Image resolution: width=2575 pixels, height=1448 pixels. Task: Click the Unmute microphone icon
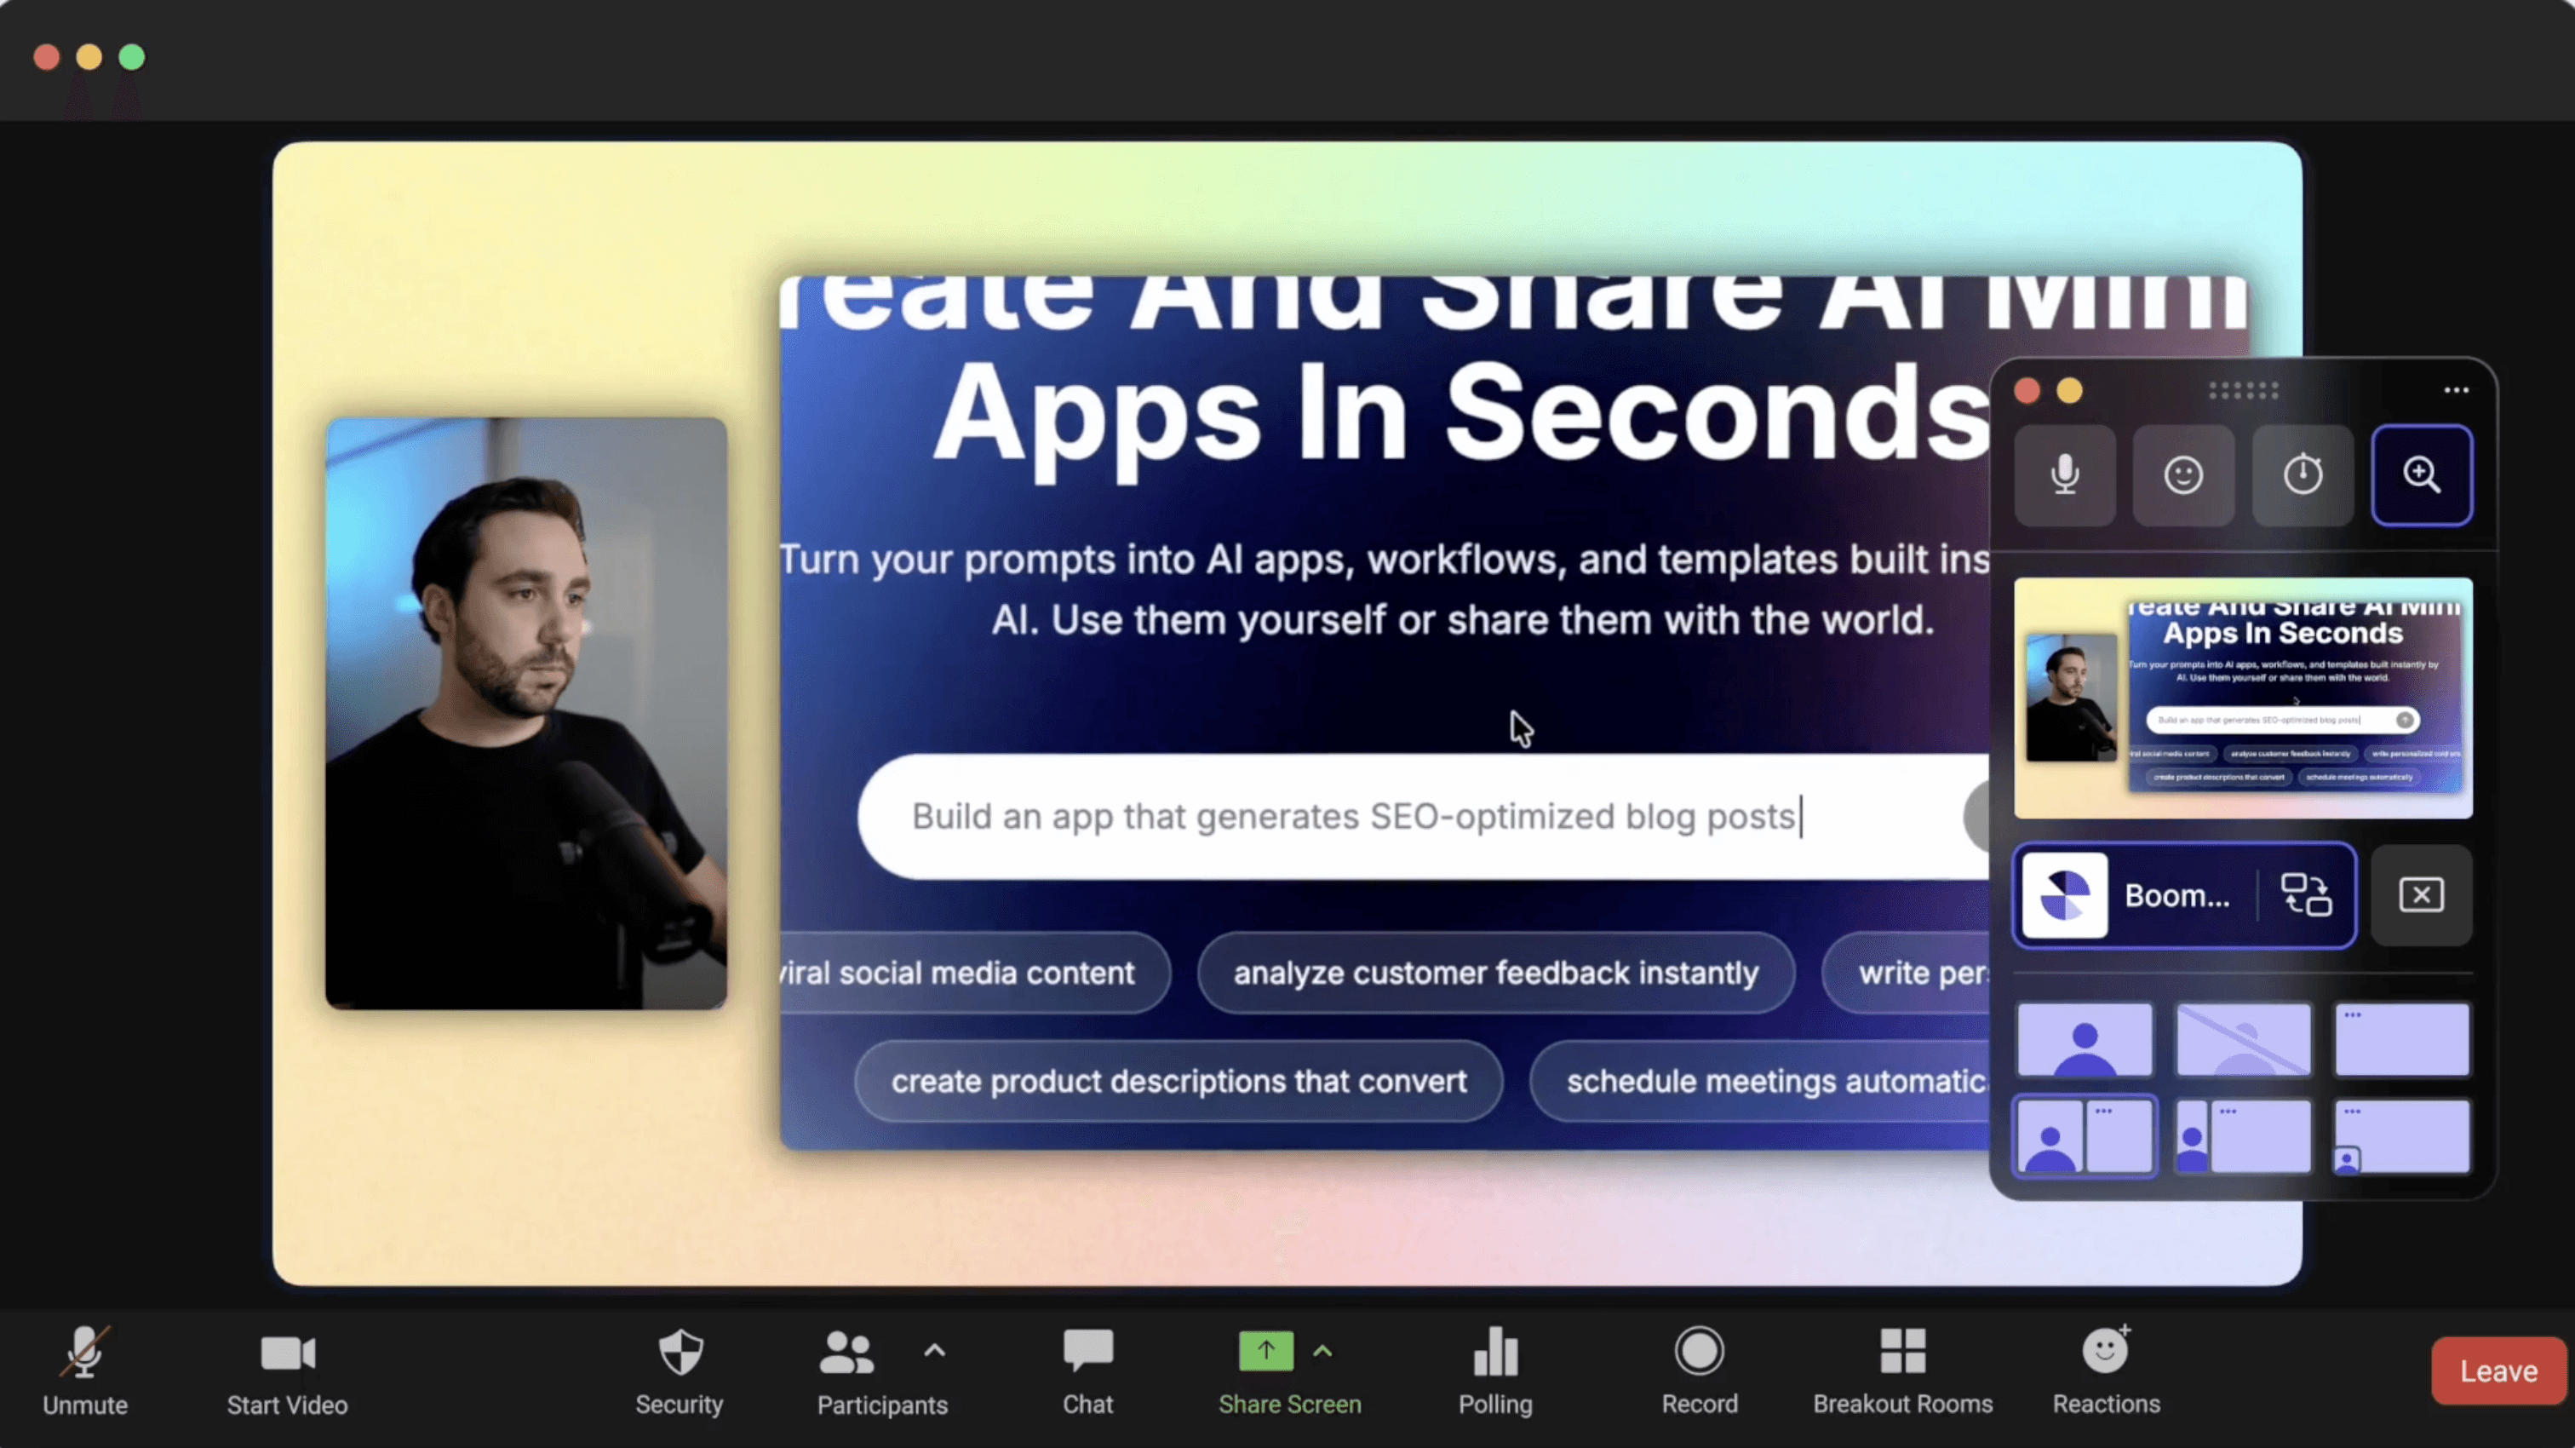(84, 1353)
